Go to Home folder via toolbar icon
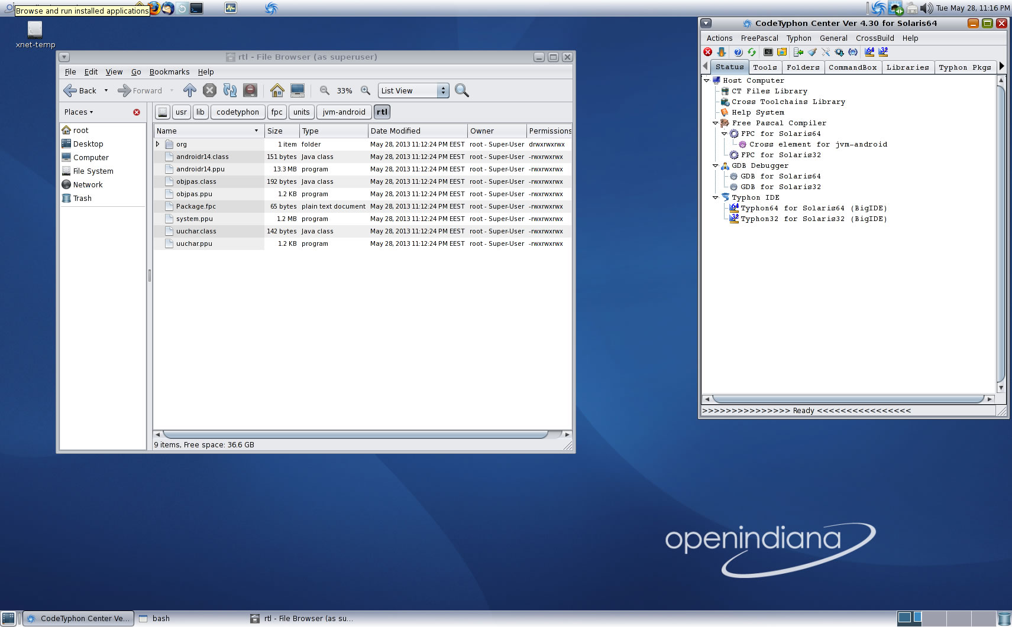 277,90
